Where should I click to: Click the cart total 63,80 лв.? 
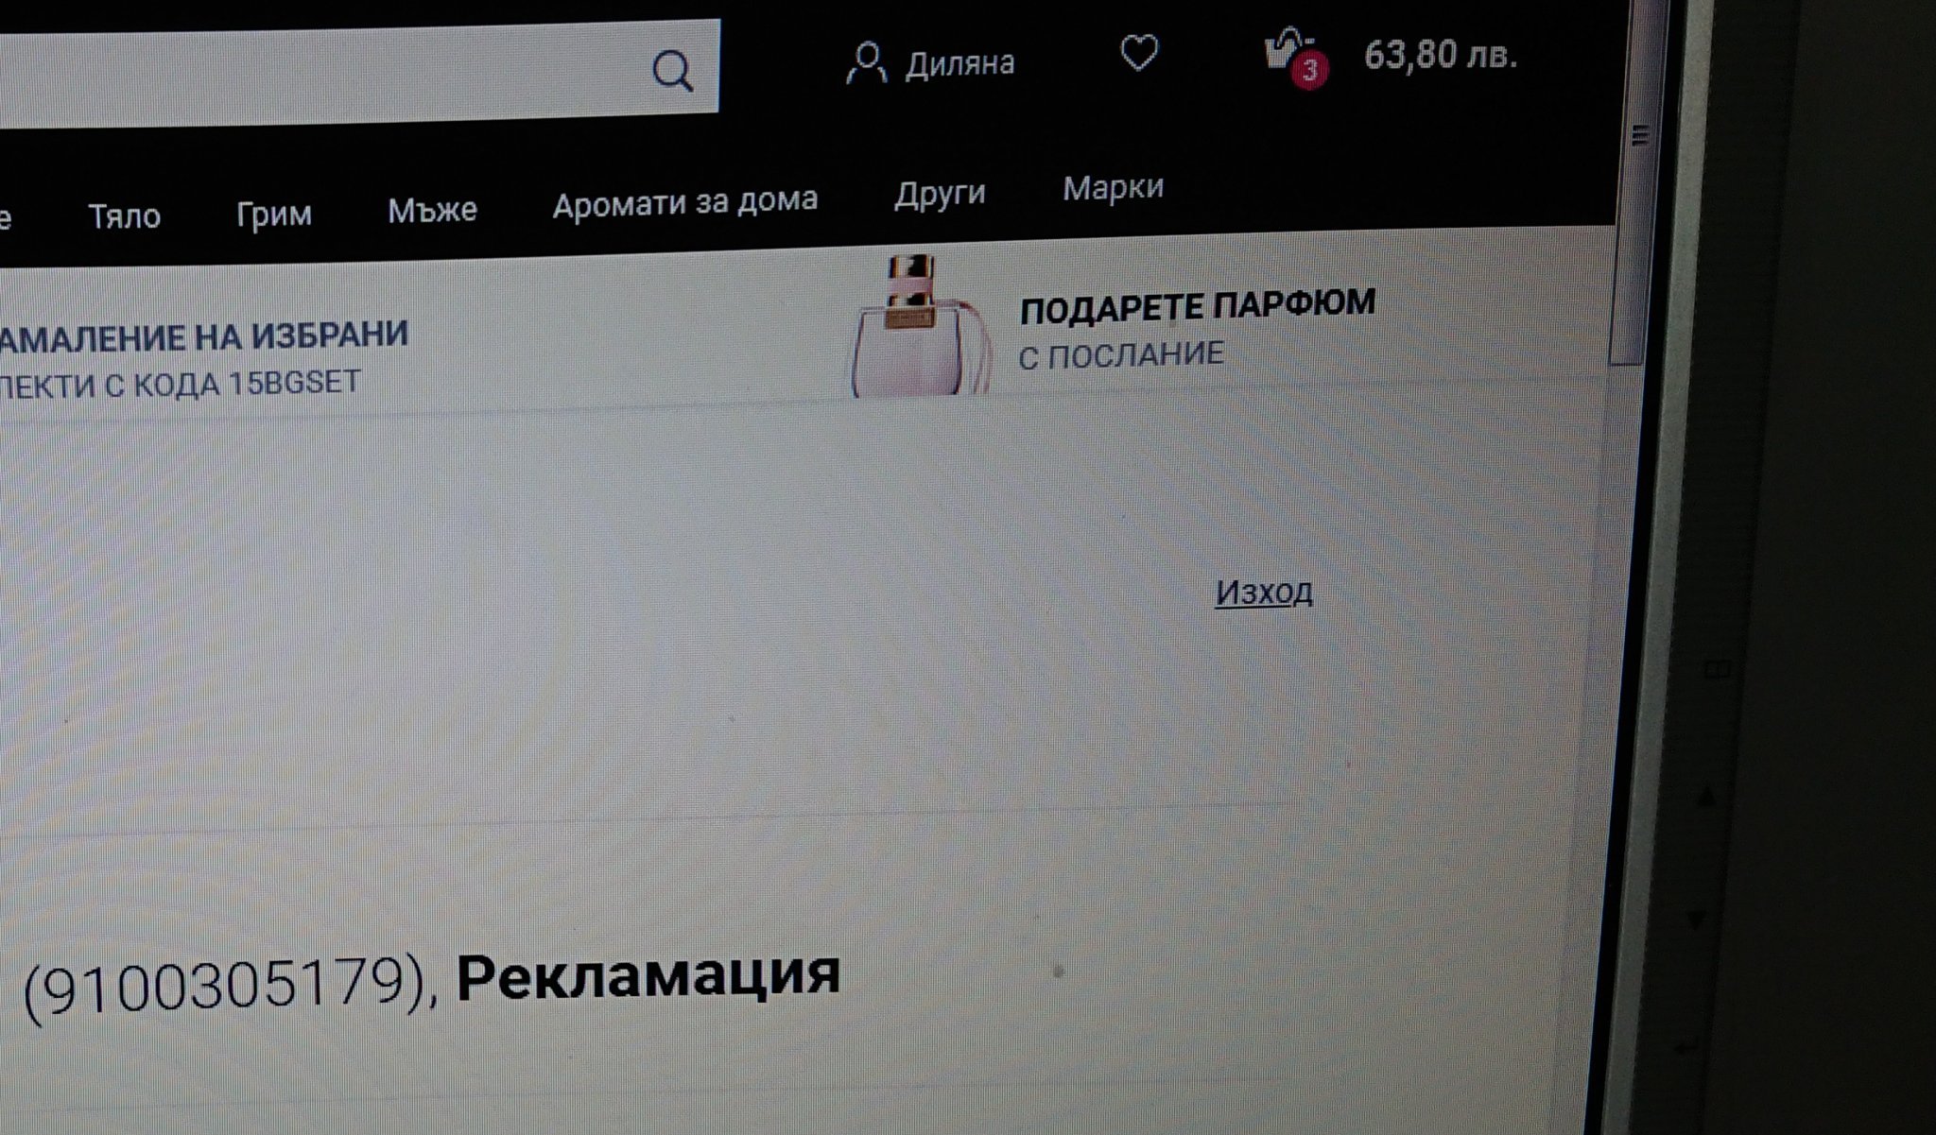coord(1440,55)
